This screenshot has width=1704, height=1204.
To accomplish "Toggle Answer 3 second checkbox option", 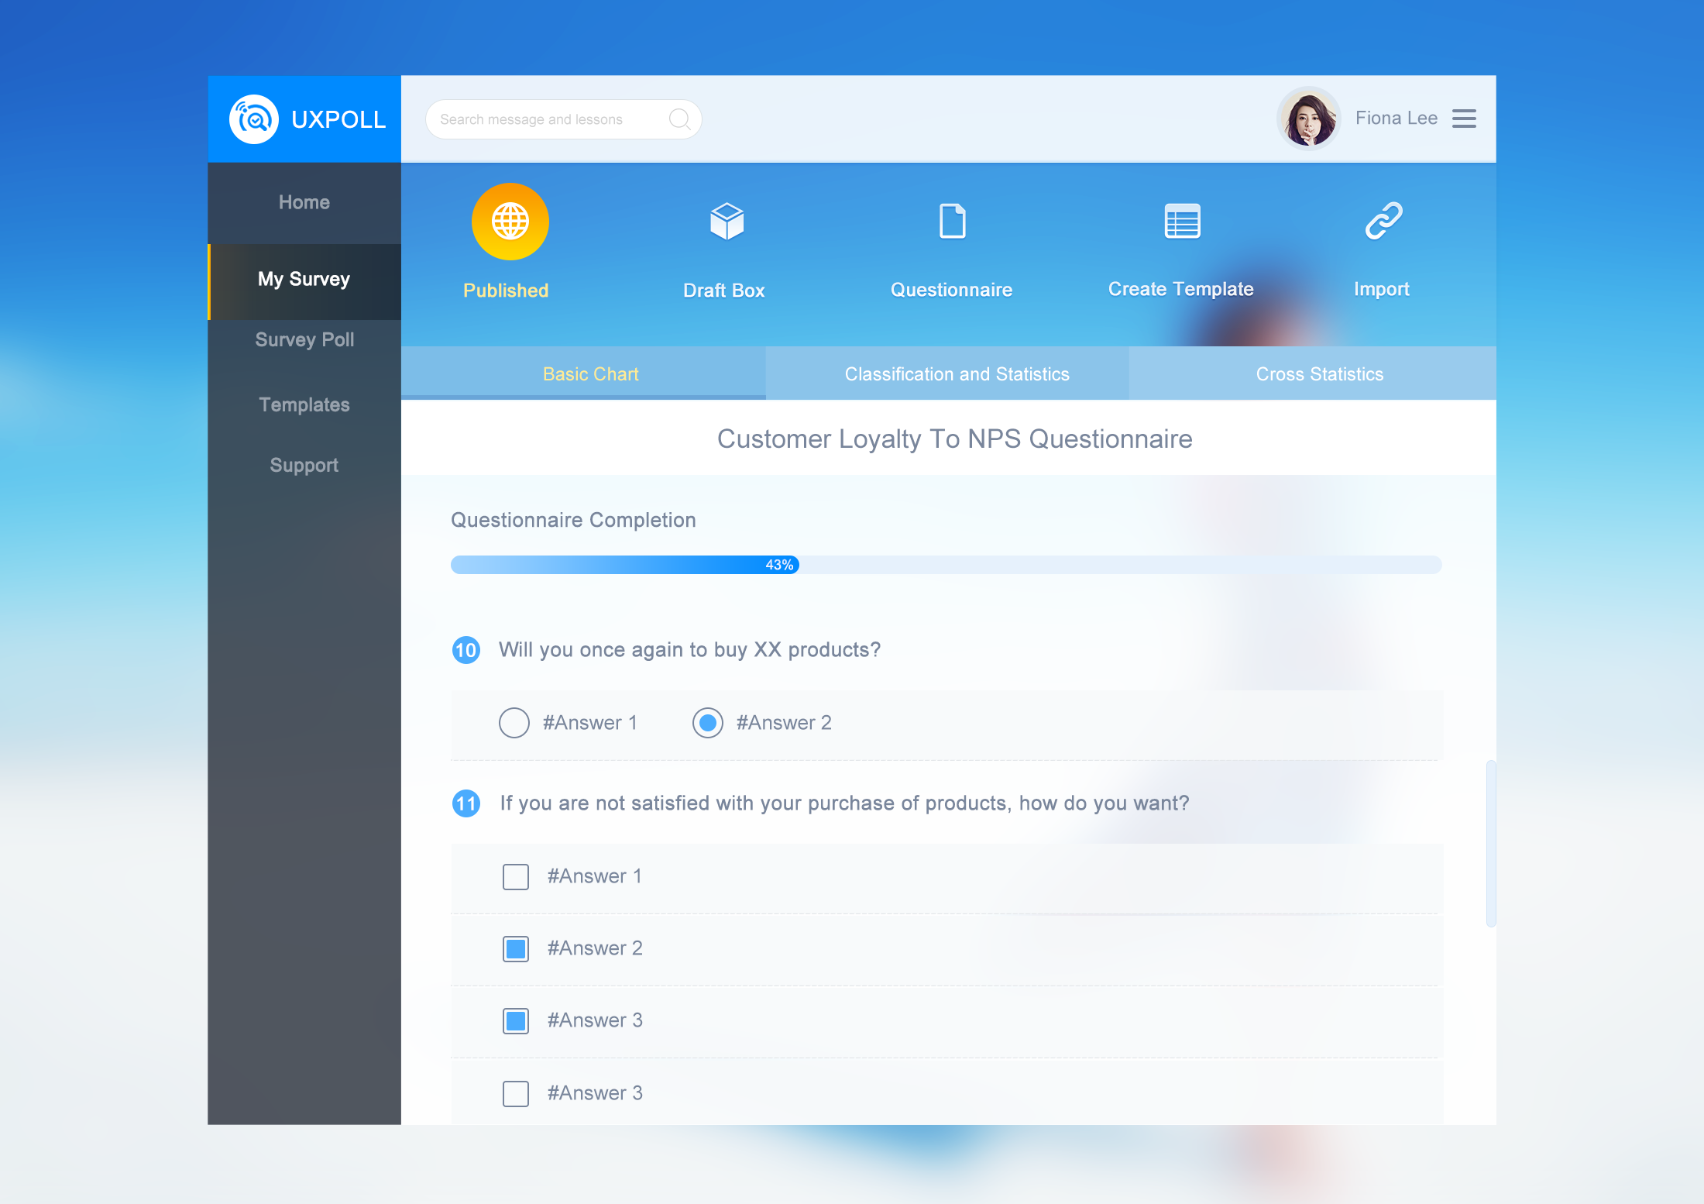I will tap(516, 1092).
